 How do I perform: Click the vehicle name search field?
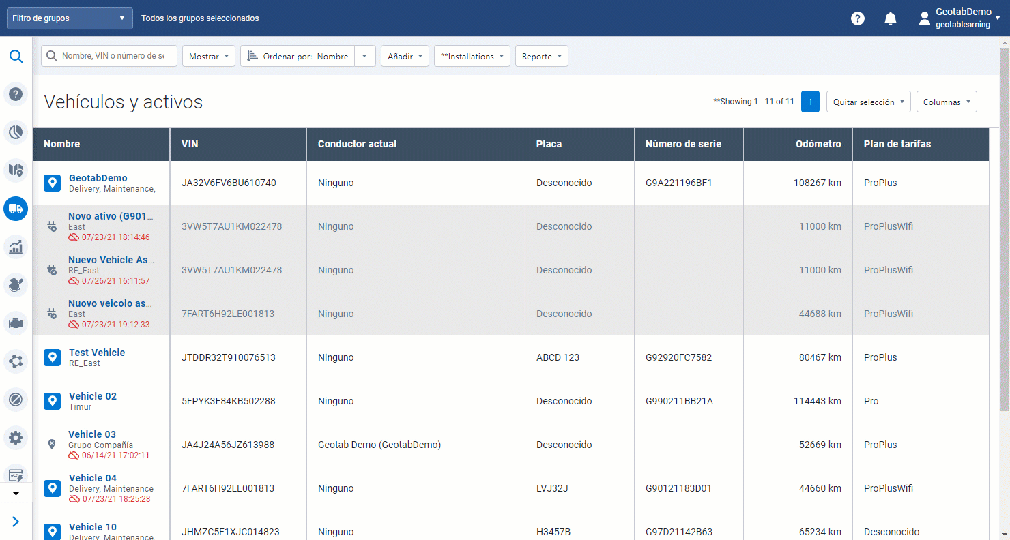tap(113, 56)
